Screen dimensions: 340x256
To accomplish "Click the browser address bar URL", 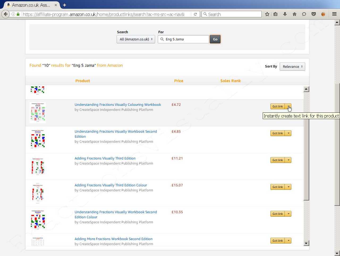I will point(104,14).
